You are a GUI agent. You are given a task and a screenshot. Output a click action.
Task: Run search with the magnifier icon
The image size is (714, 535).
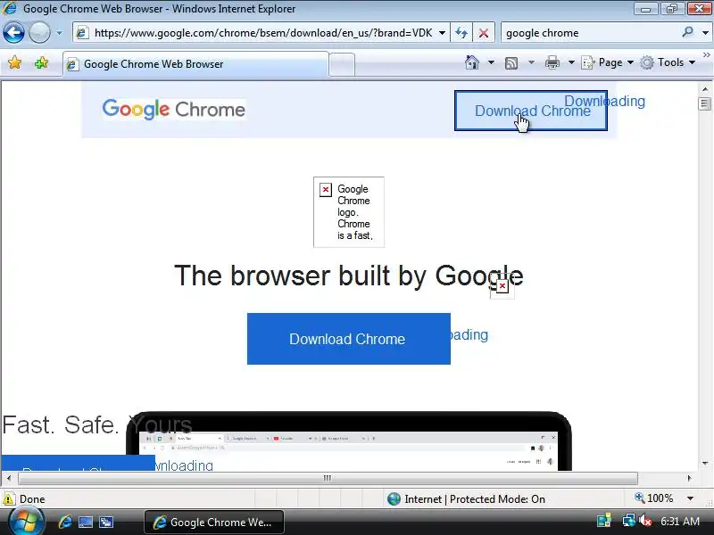tap(687, 32)
